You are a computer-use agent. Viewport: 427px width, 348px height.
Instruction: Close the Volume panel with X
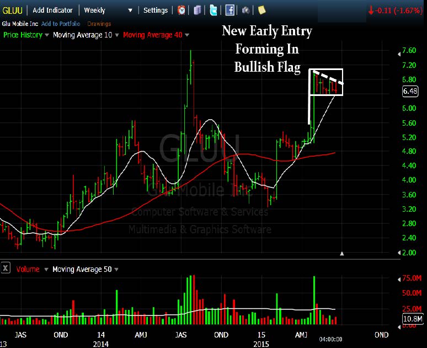point(5,268)
